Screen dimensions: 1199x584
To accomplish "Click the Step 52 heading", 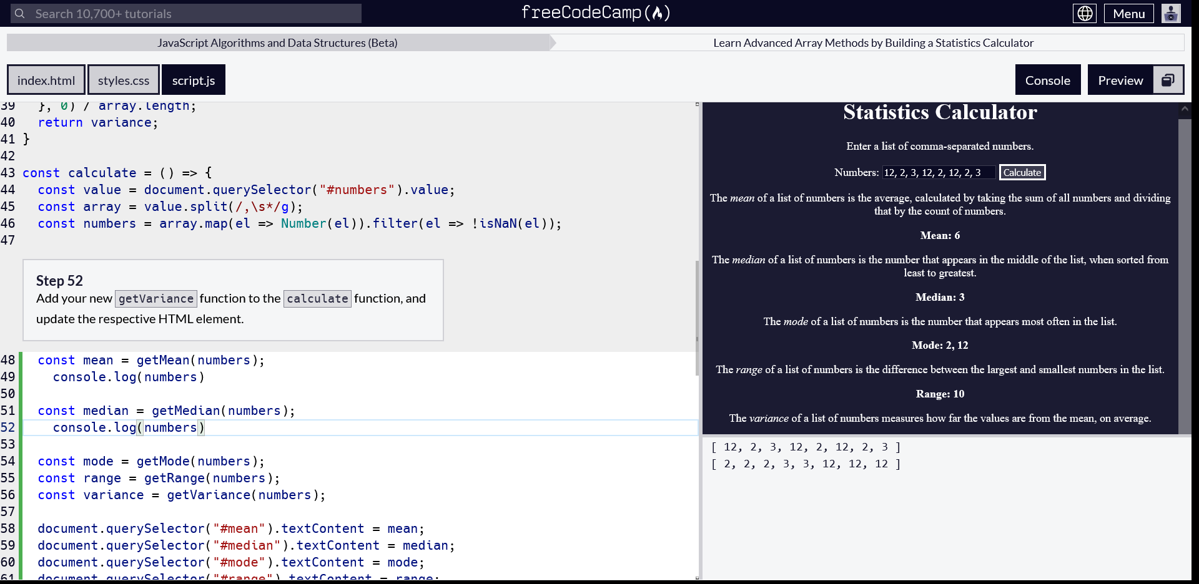I will pyautogui.click(x=59, y=281).
